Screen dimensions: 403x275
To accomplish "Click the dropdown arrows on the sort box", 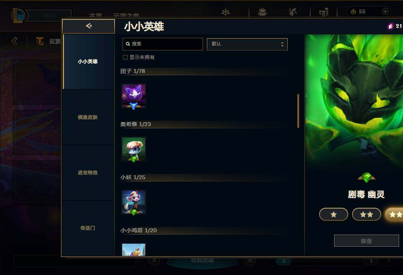I will [x=282, y=44].
